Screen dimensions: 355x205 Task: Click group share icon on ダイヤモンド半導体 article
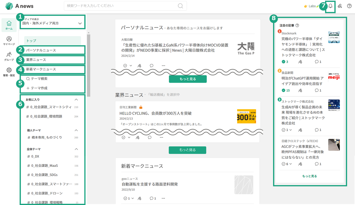[300, 62]
